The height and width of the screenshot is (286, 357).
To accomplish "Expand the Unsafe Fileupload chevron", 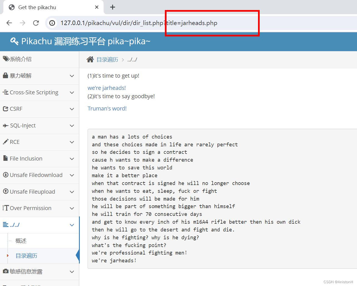I will (x=72, y=192).
